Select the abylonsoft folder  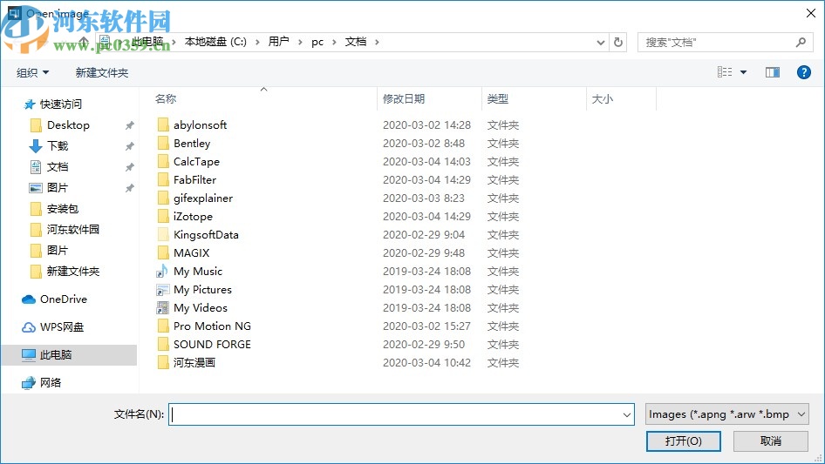[200, 125]
